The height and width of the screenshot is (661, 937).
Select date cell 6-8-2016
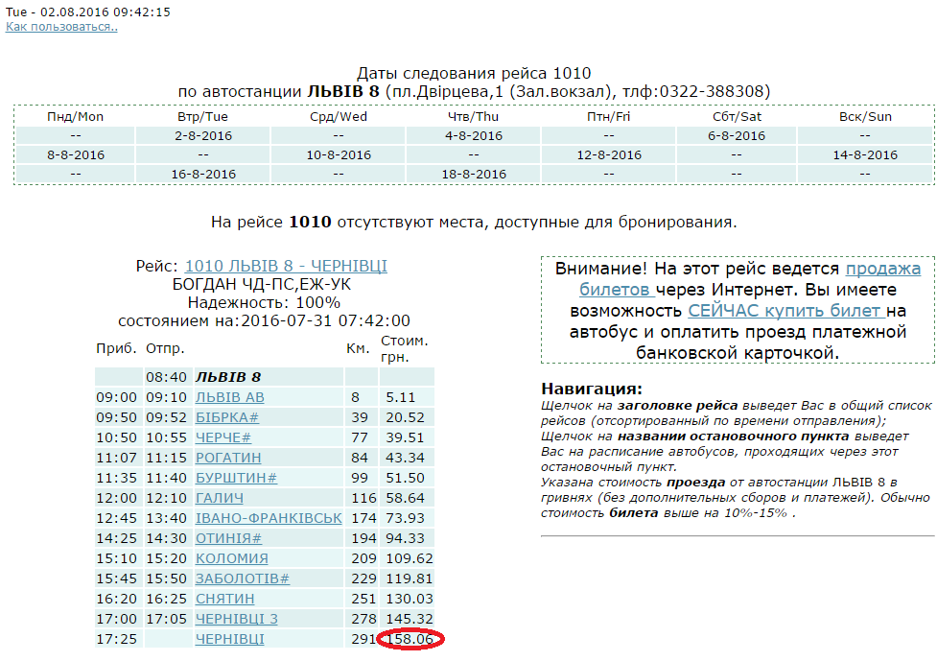pos(737,136)
